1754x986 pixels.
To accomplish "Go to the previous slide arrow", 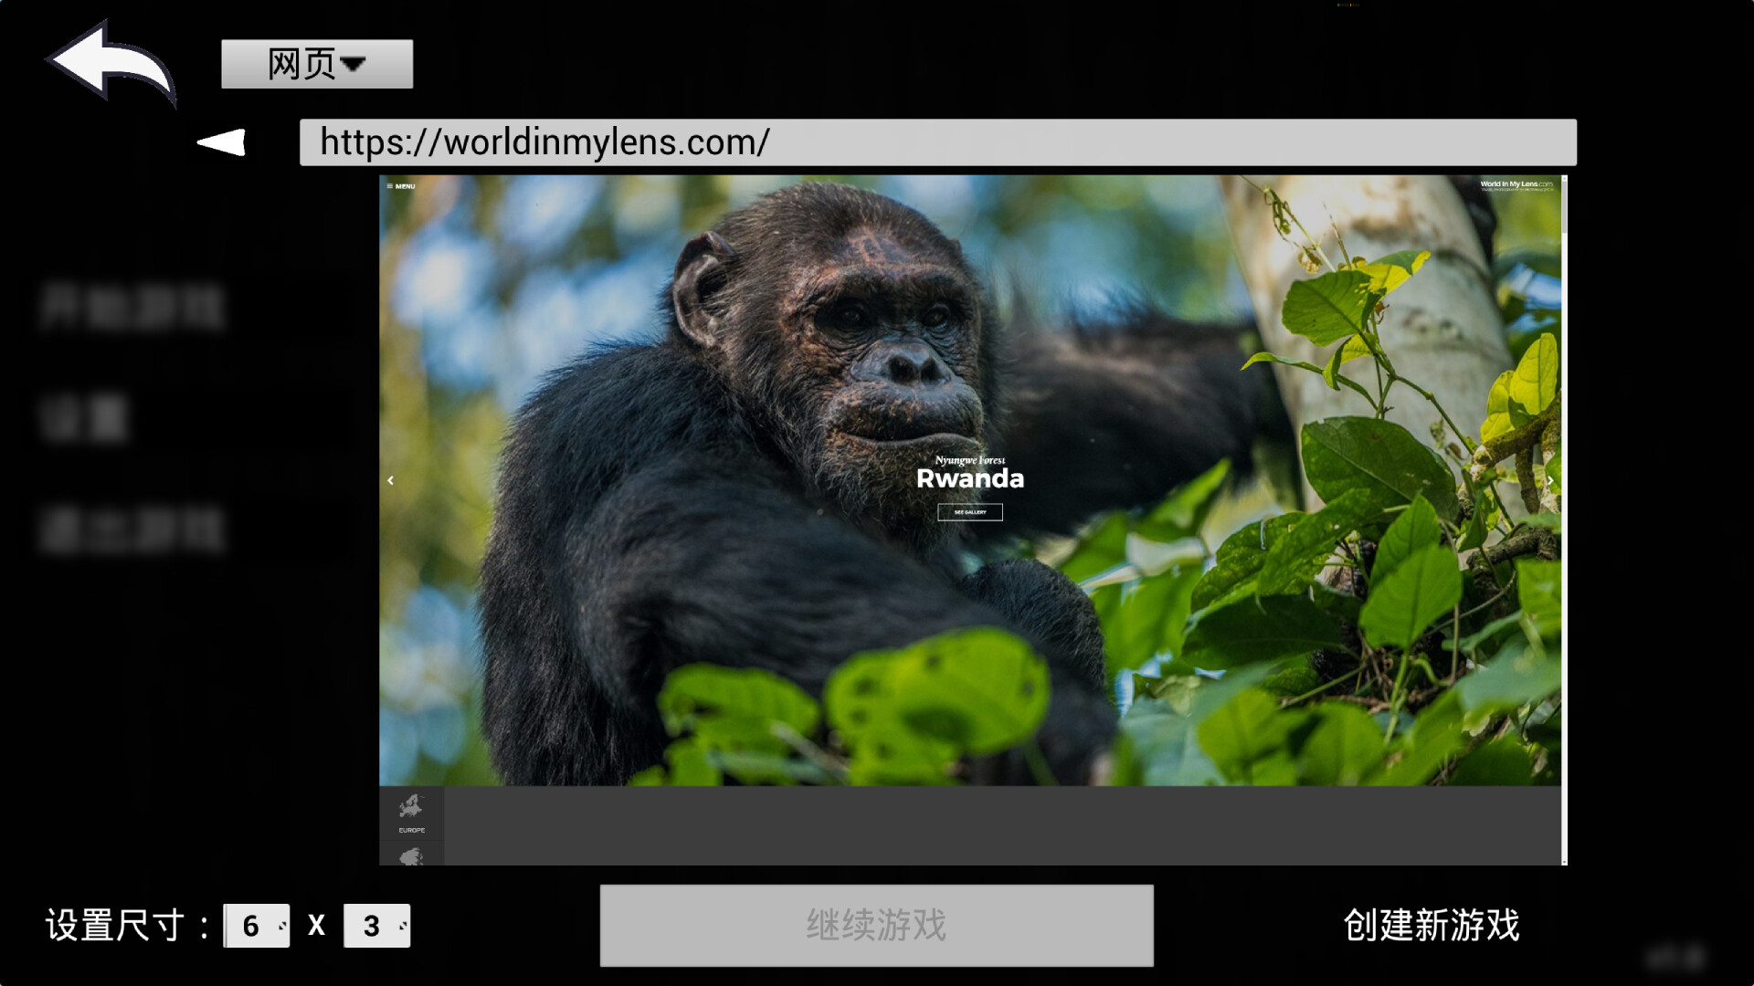I will tap(391, 480).
